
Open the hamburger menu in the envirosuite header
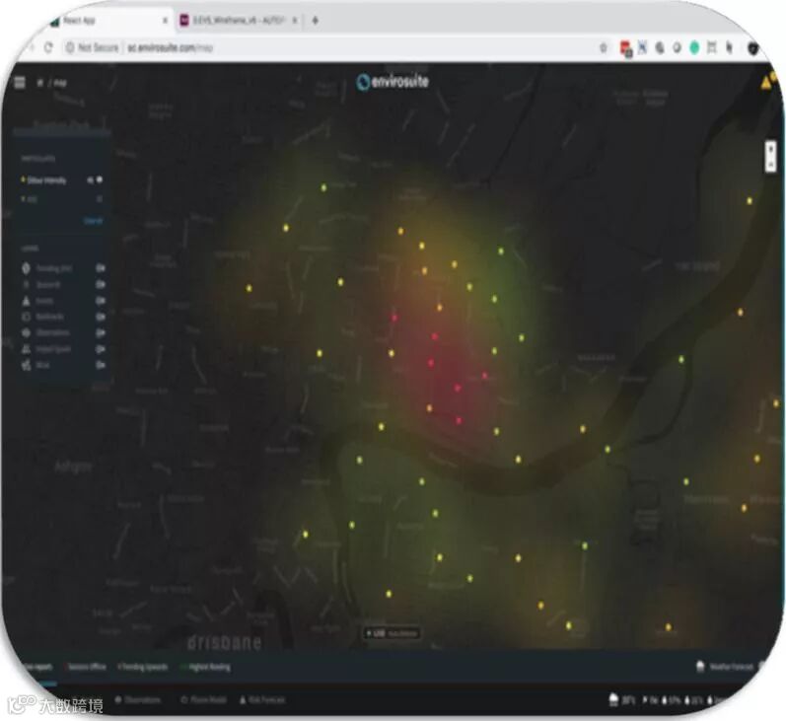pos(20,82)
